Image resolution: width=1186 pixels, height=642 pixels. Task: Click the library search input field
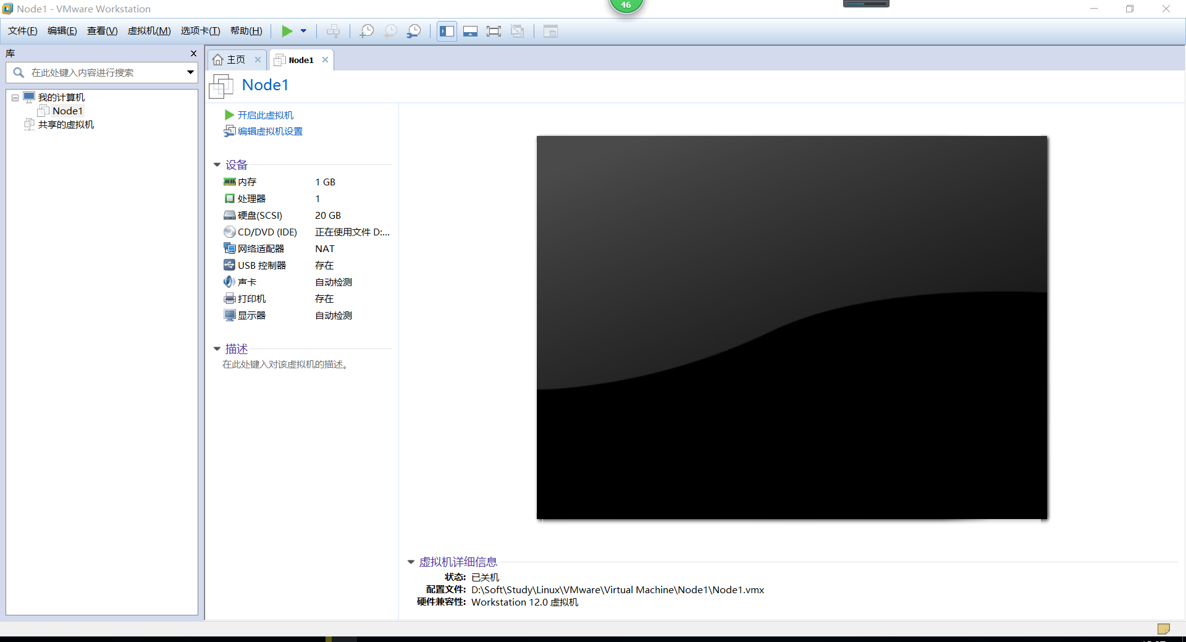click(102, 72)
